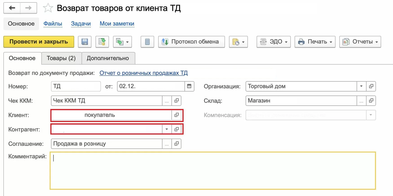The image size is (393, 196).
Task: Open the Чек ККМ record via open icon
Action: tap(176, 101)
